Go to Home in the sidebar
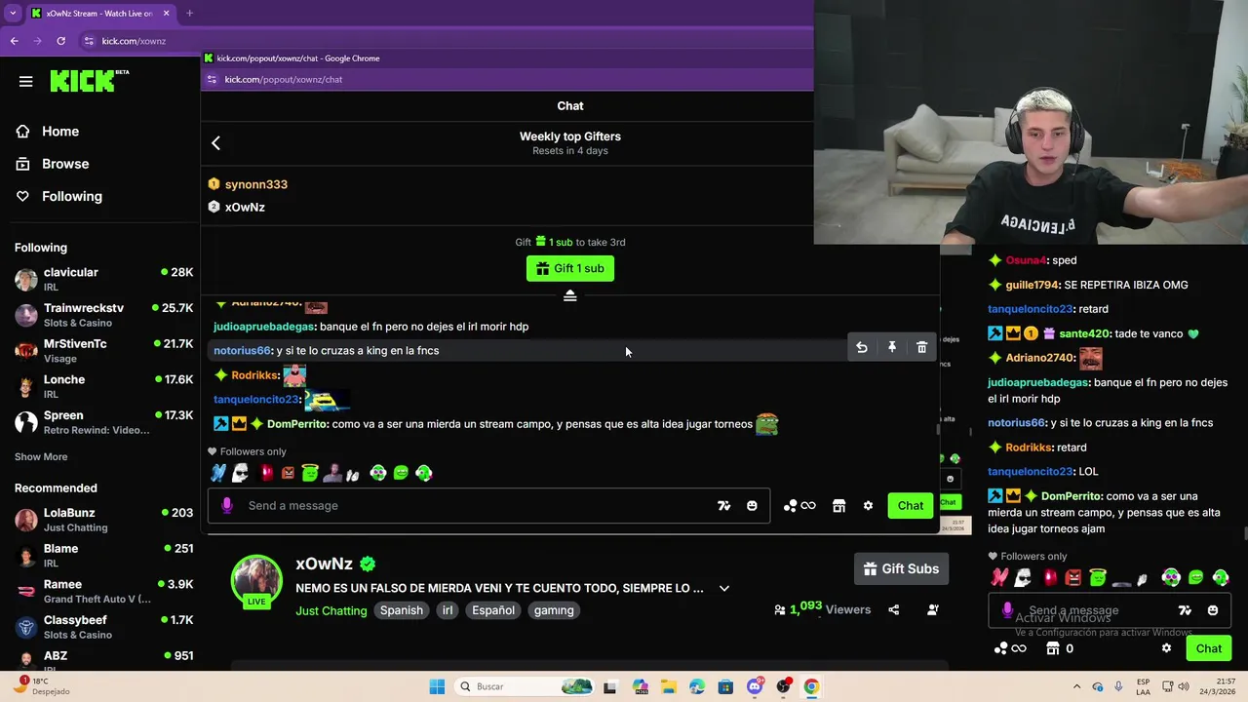Image resolution: width=1248 pixels, height=702 pixels. (x=60, y=132)
